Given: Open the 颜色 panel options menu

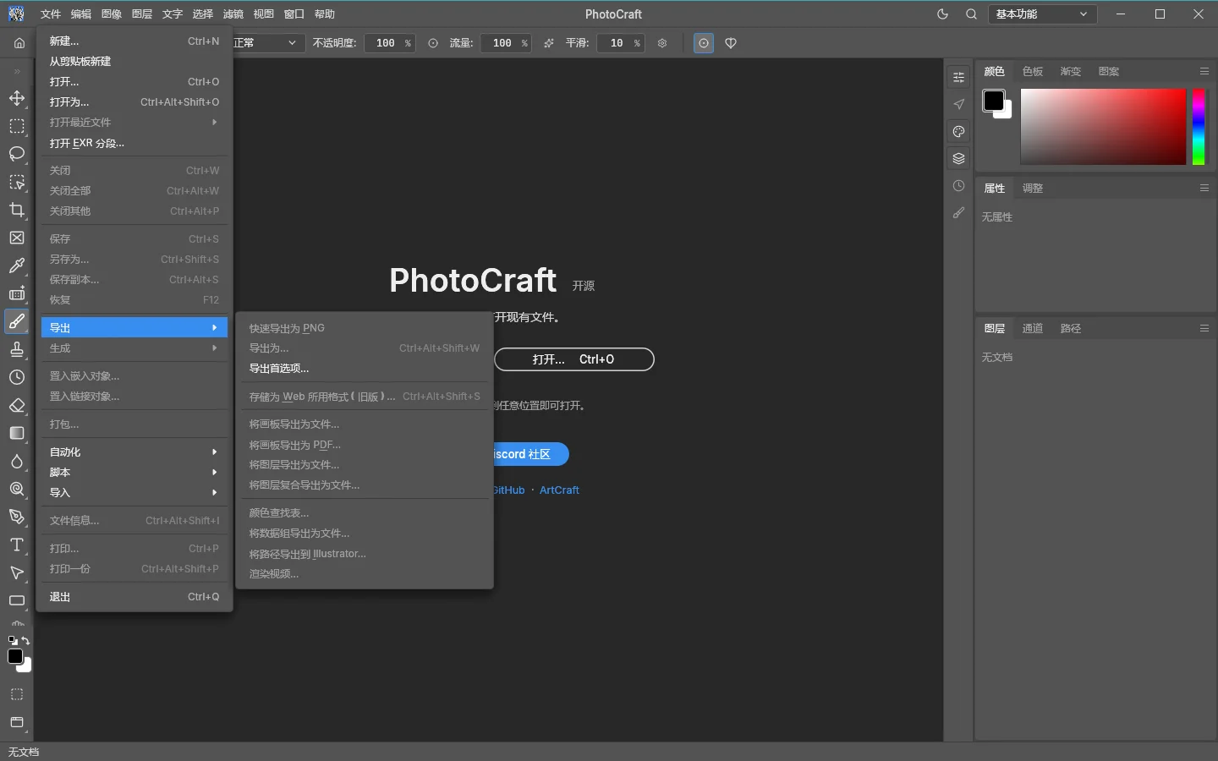Looking at the screenshot, I should pyautogui.click(x=1204, y=72).
